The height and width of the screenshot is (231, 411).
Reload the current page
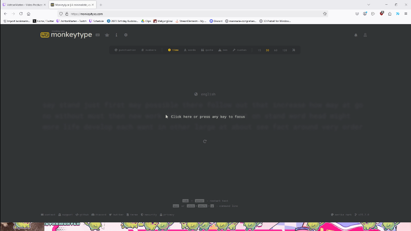[x=21, y=14]
